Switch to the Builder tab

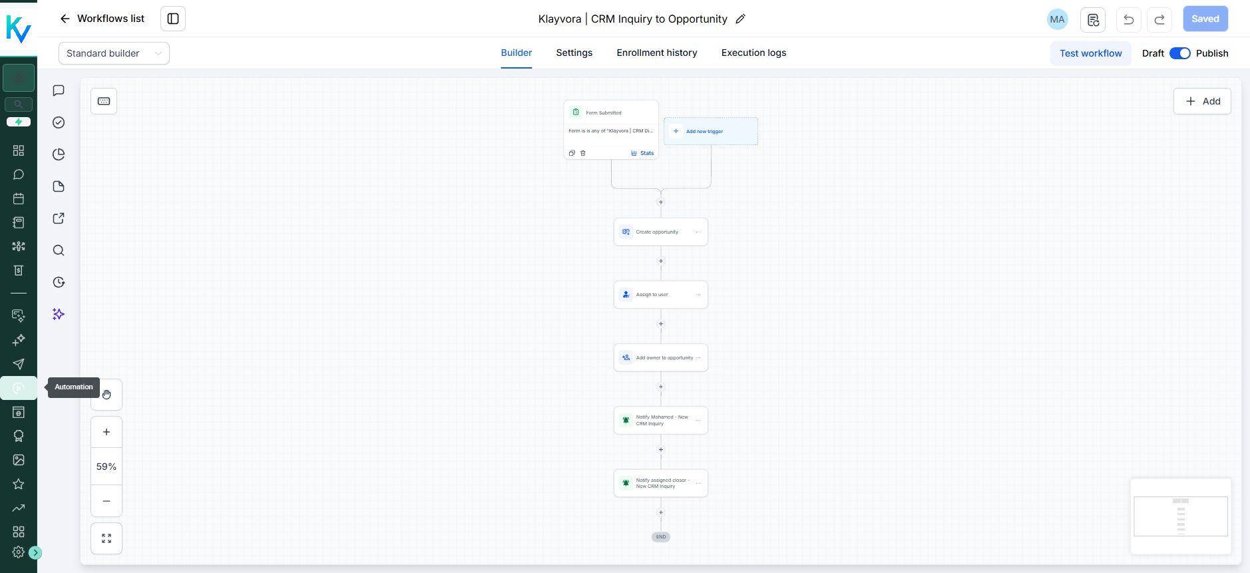tap(517, 53)
